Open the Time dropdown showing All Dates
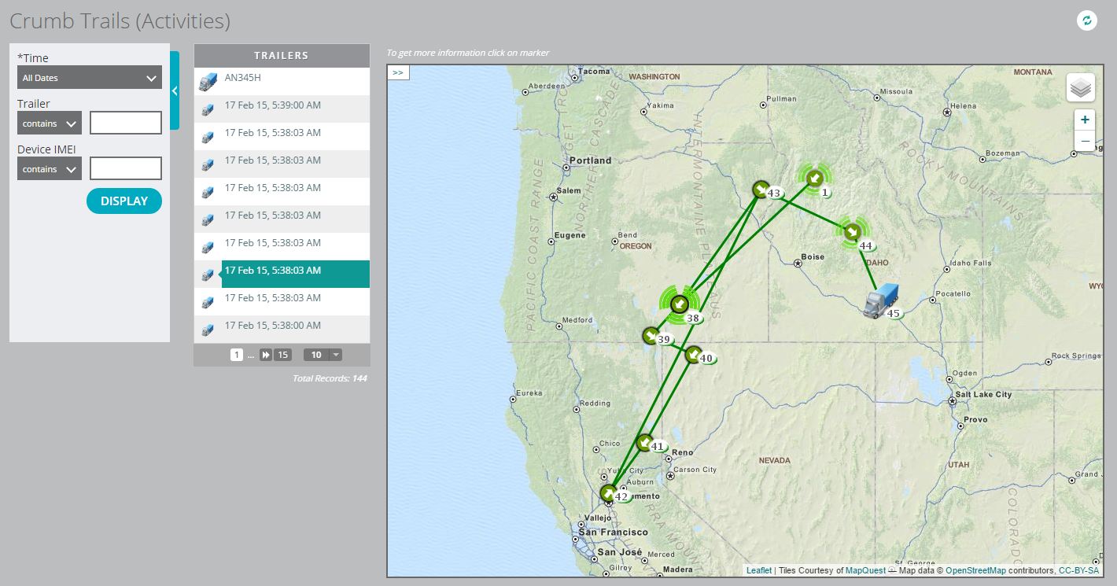This screenshot has width=1117, height=586. 89,77
